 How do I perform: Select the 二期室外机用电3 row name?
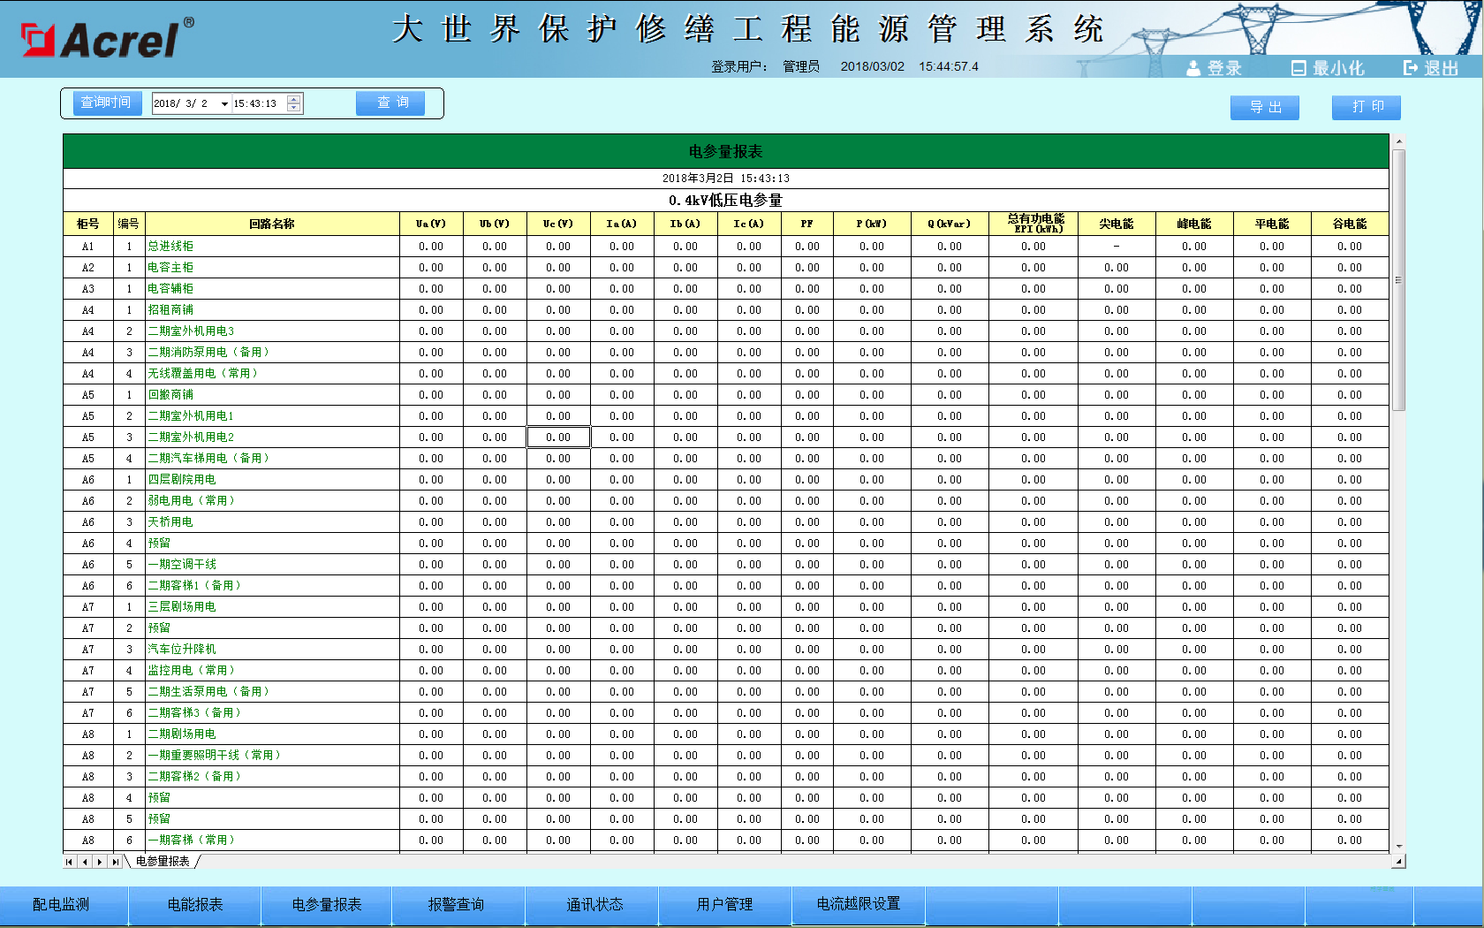(x=191, y=331)
